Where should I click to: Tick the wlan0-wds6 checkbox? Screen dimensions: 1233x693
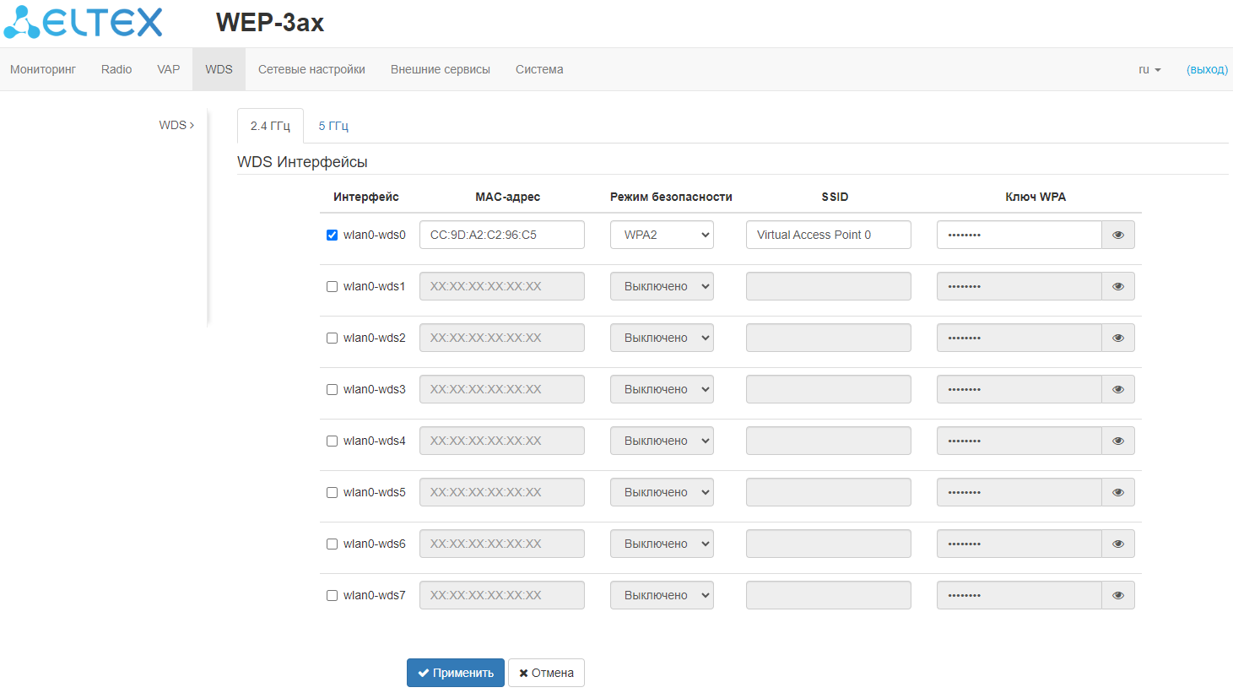point(332,544)
